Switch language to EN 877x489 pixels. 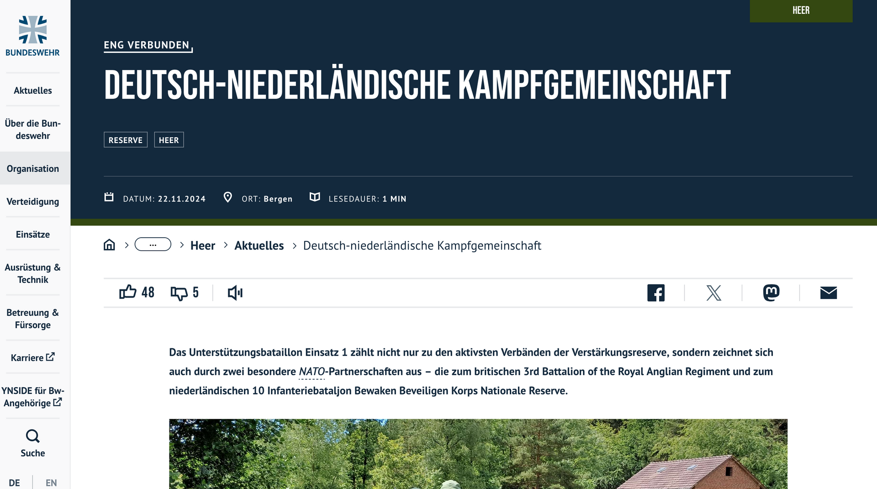[x=51, y=483]
